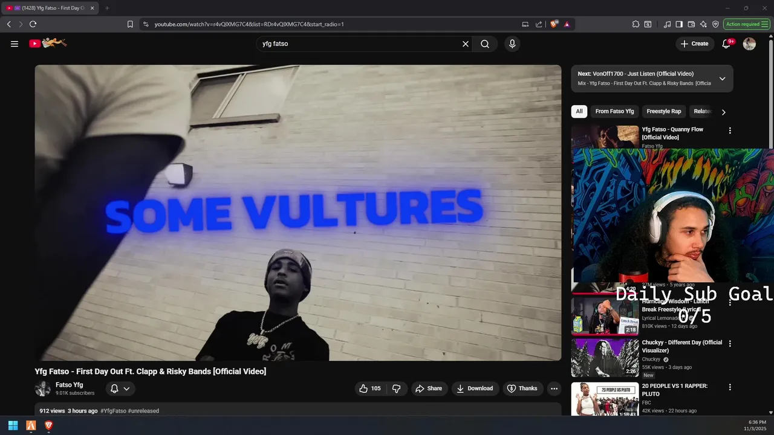Viewport: 774px width, 435px height.
Task: Select the Related chip
Action: 703,111
